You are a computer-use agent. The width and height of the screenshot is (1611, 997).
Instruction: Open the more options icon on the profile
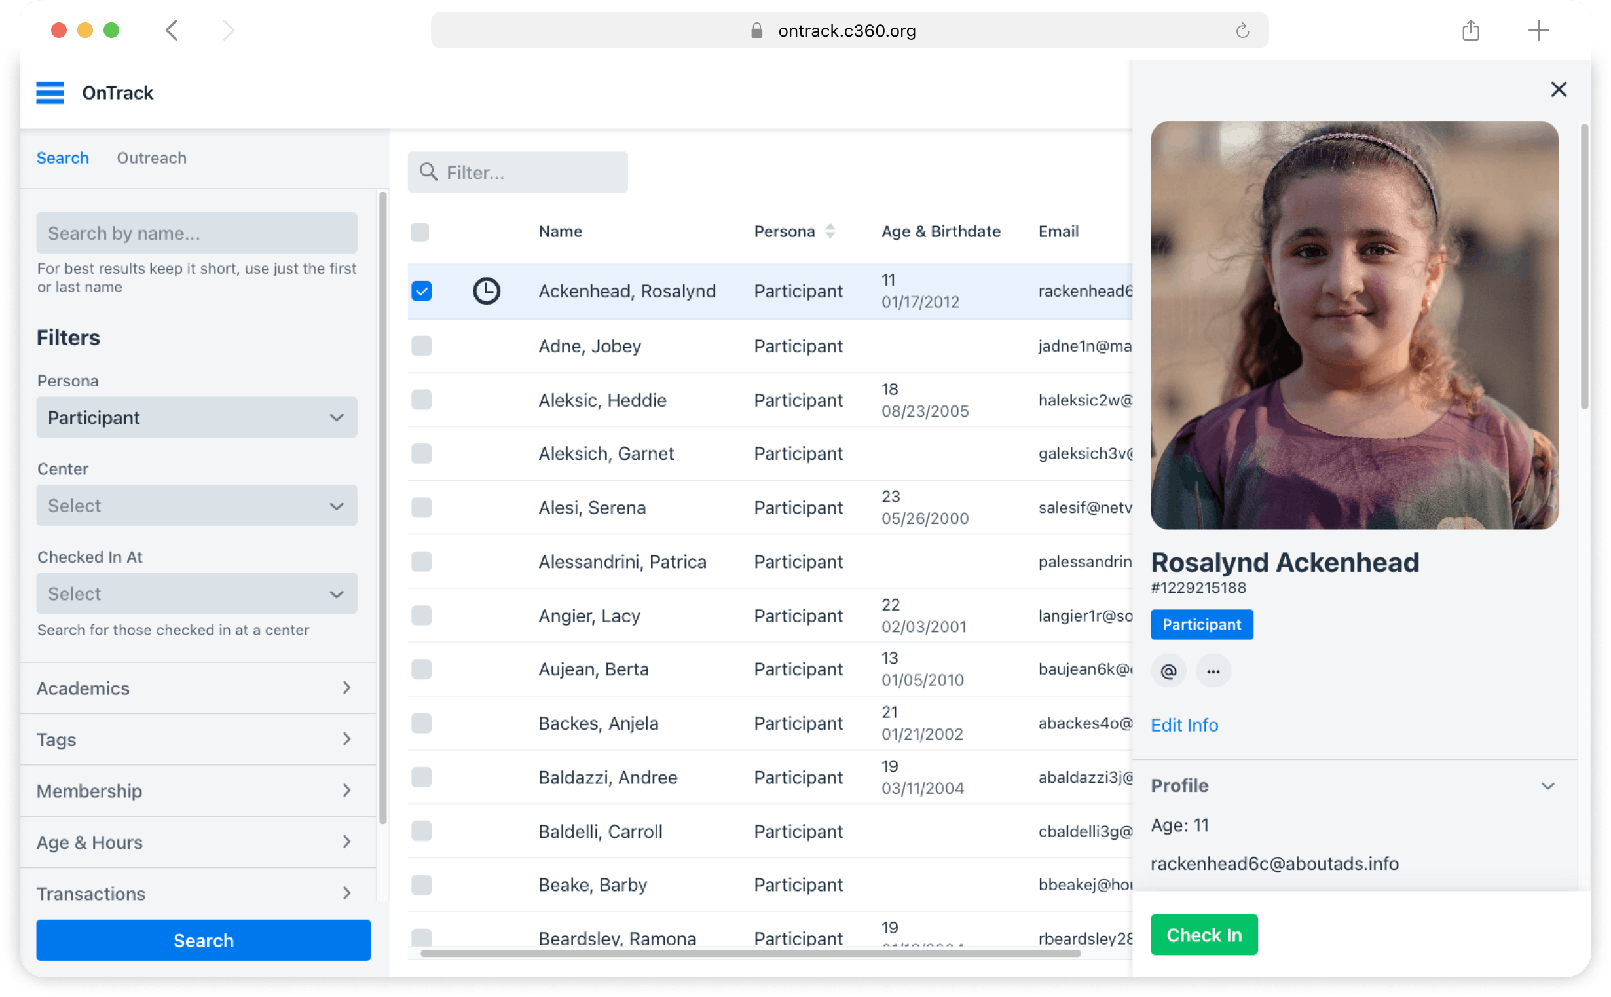point(1213,671)
